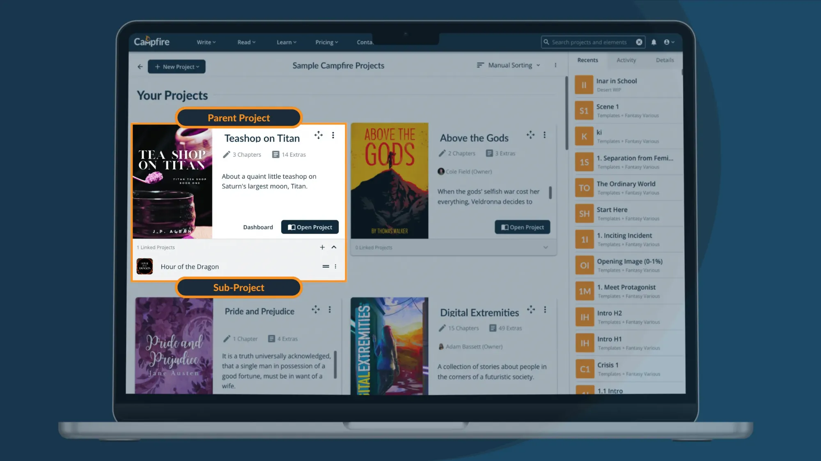Screen dimensions: 821x461
Task: Click the SH icon for Start Here
Action: click(x=584, y=214)
